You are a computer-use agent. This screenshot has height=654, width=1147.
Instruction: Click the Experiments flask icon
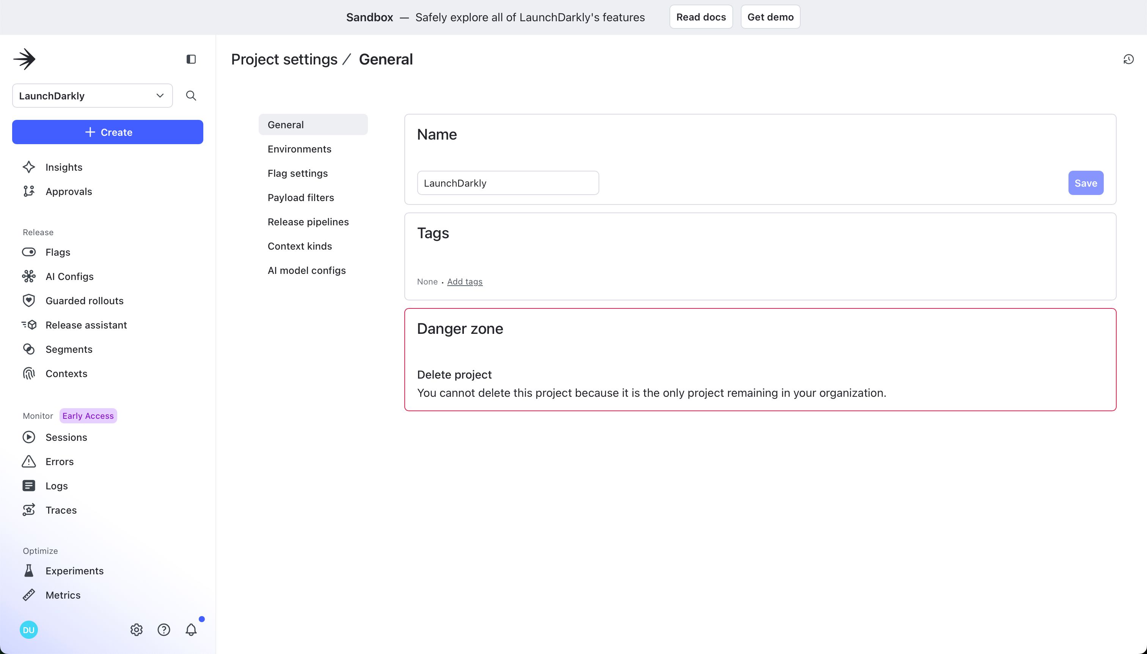(29, 571)
